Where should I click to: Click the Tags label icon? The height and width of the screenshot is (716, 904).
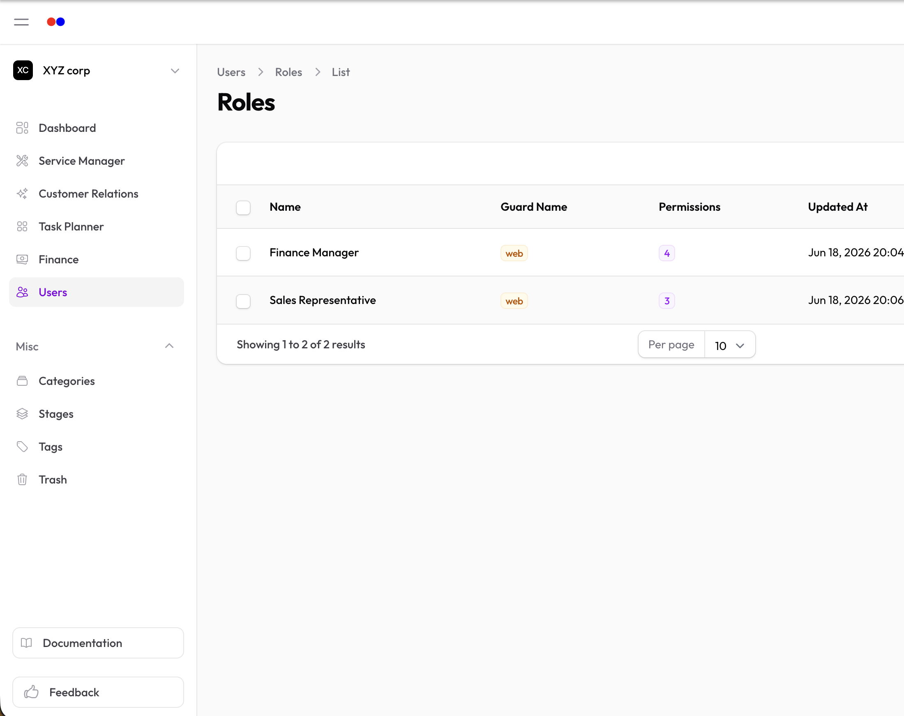tap(22, 447)
